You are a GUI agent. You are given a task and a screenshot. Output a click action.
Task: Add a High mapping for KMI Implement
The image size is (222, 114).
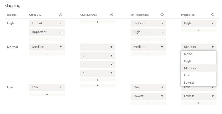148,39
